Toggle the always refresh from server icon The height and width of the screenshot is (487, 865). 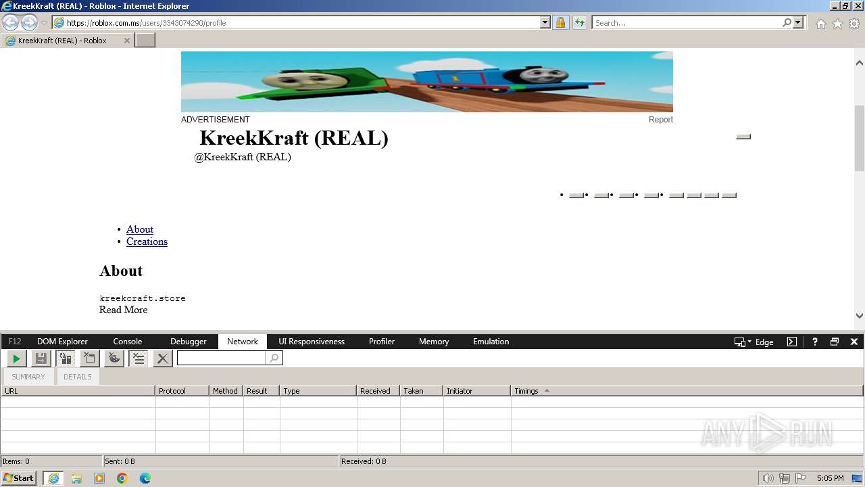pos(66,358)
